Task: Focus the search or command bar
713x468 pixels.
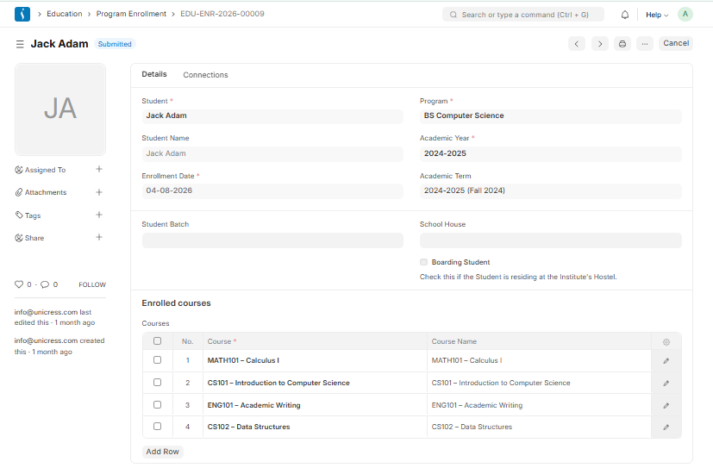Action: pos(523,15)
